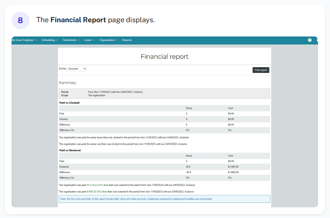330x218 pixels.
Task: Go to Reports in navigation bar
Action: pos(127,40)
